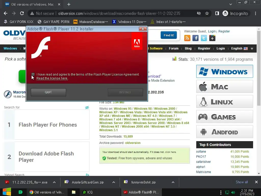Close the downloads bar

pos(256,182)
